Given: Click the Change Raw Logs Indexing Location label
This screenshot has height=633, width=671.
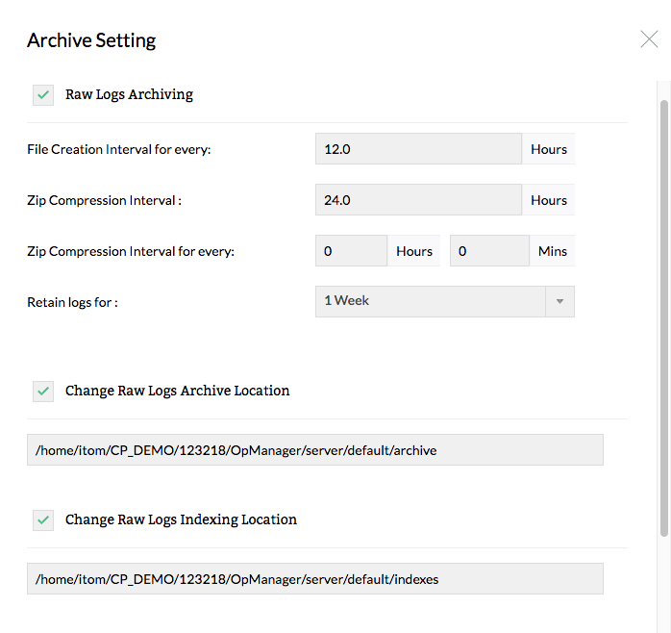Looking at the screenshot, I should [x=181, y=519].
